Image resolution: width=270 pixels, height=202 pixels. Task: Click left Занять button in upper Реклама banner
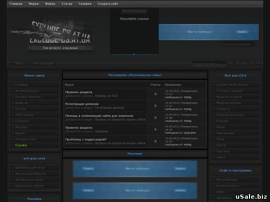(x=88, y=169)
